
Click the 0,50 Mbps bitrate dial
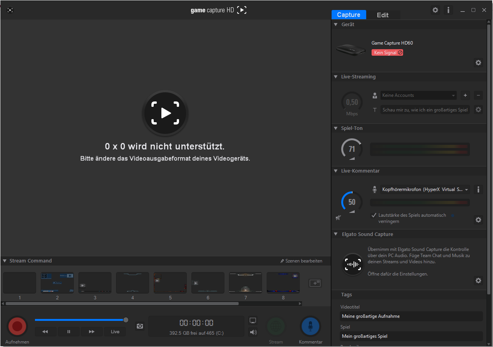[x=352, y=102]
